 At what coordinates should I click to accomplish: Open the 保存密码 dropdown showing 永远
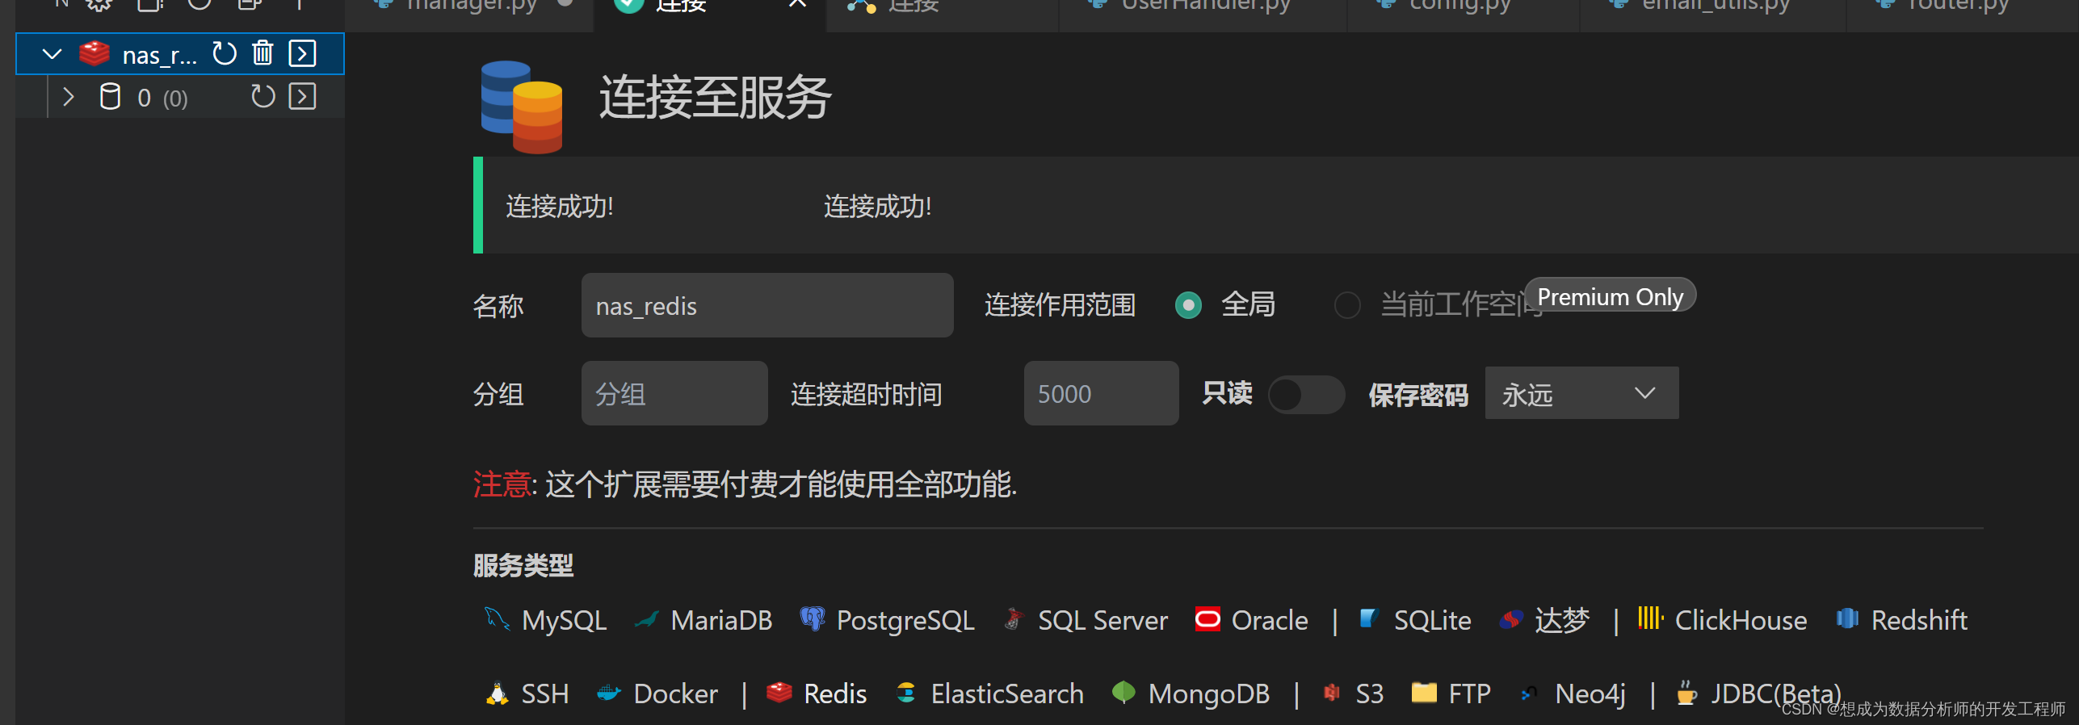coord(1581,393)
